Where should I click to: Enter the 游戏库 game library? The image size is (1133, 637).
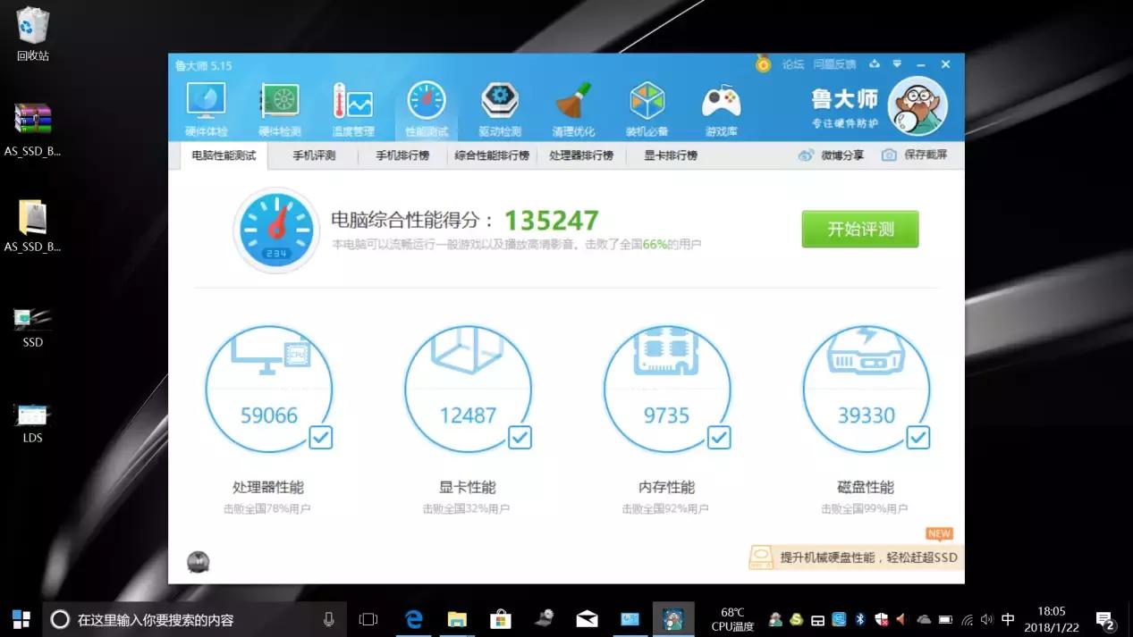coord(720,105)
